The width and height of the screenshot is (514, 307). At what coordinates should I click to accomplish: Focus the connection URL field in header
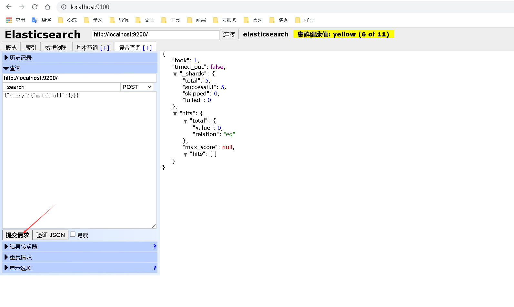156,35
